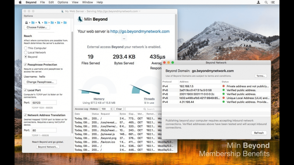
Task: Expand the window title dropdown chevron
Action: pyautogui.click(x=140, y=11)
